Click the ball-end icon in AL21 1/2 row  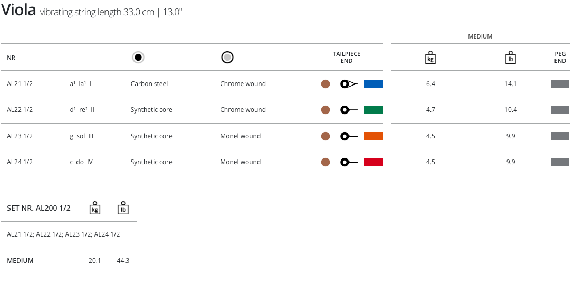(x=349, y=84)
